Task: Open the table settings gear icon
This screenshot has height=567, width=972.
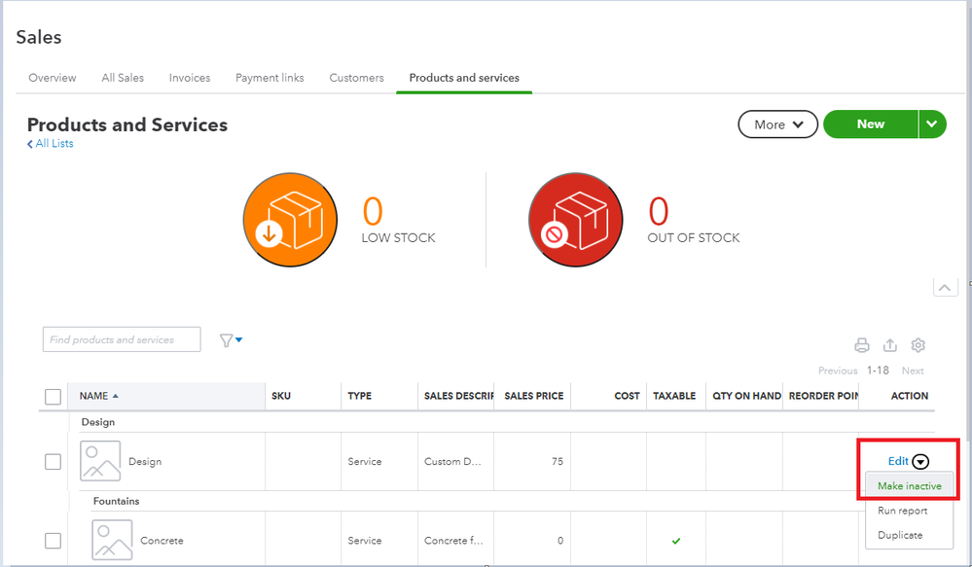Action: point(918,345)
